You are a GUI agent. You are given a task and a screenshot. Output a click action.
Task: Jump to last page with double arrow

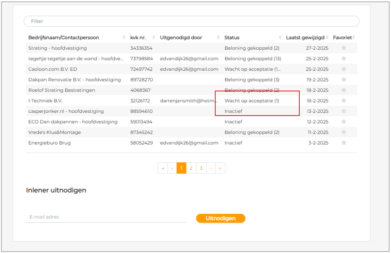pos(220,168)
